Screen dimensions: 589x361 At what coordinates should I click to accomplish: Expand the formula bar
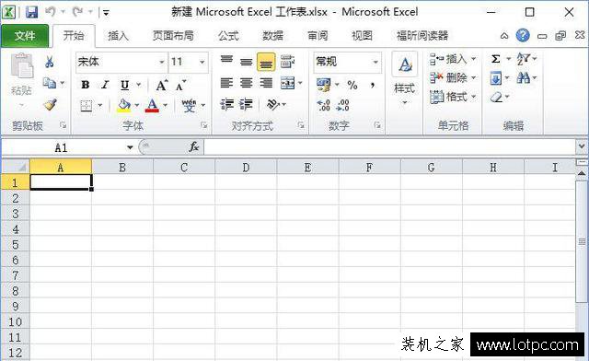(582, 146)
